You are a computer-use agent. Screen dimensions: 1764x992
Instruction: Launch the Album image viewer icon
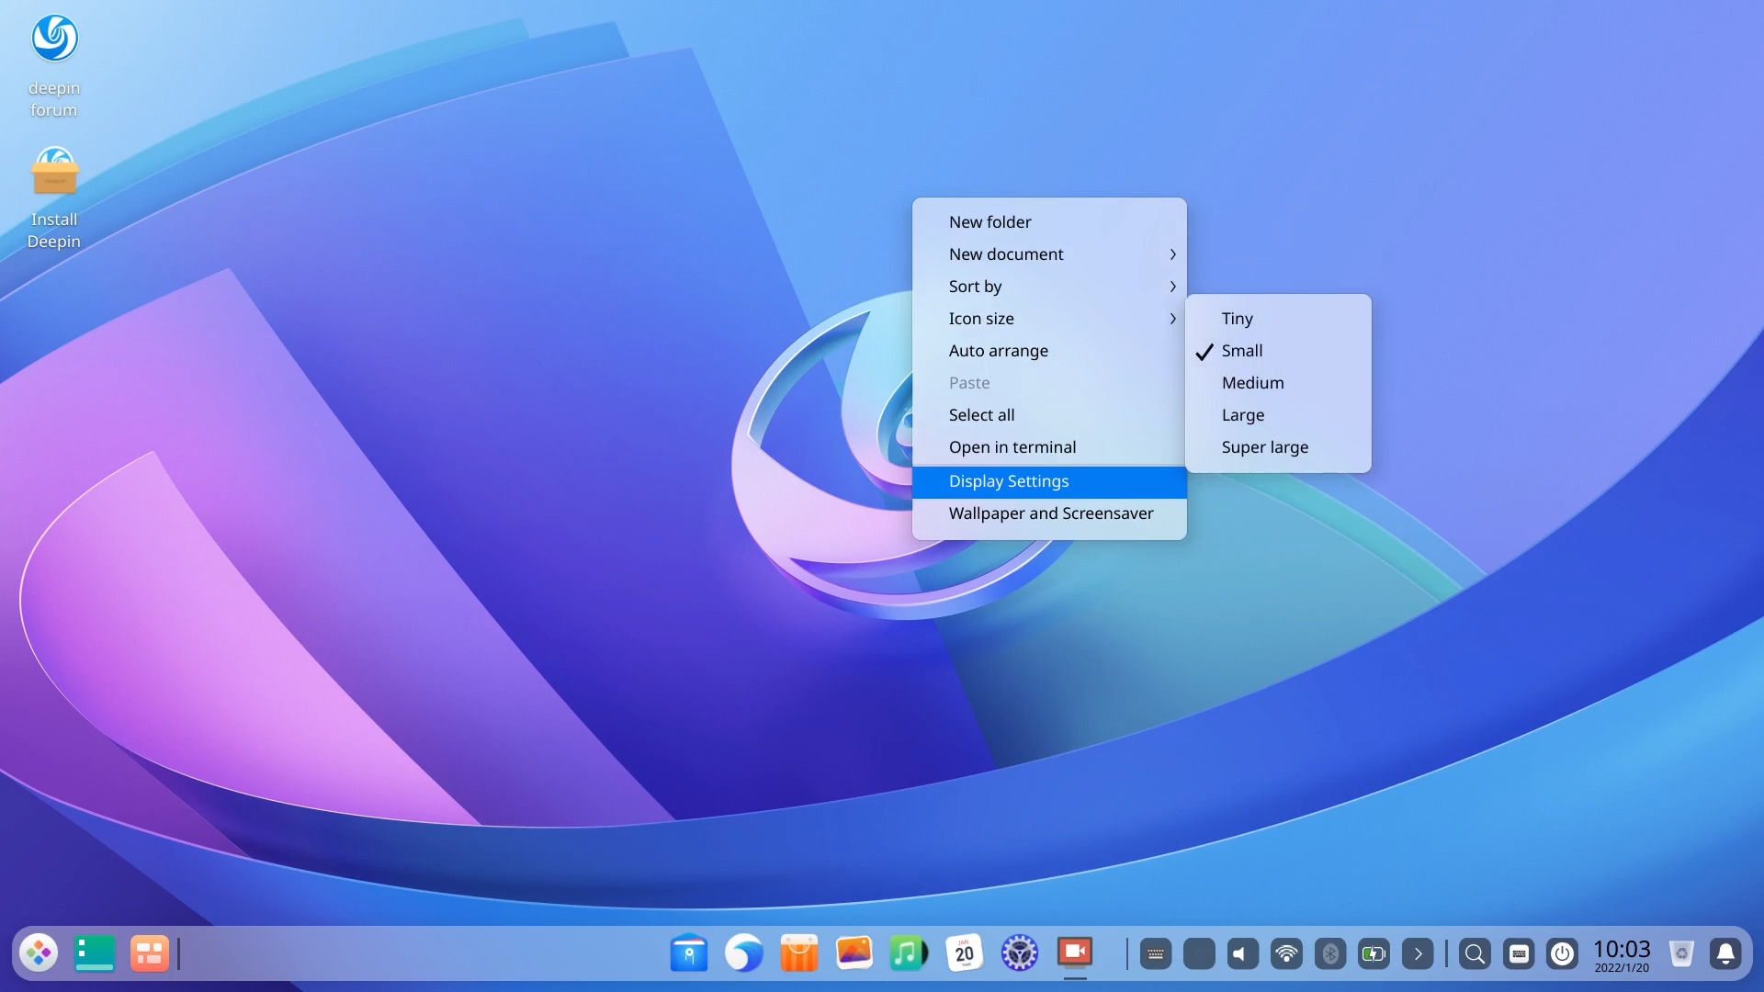click(854, 953)
